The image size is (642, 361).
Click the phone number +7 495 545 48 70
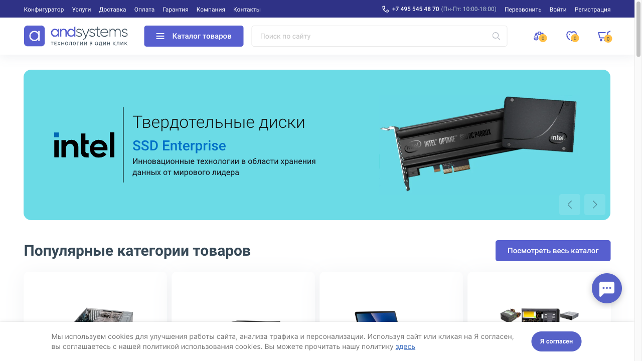415,9
